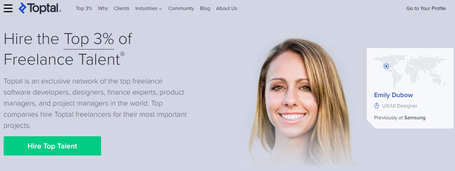Go to the Clients page
The image size is (455, 171).
pyautogui.click(x=121, y=8)
